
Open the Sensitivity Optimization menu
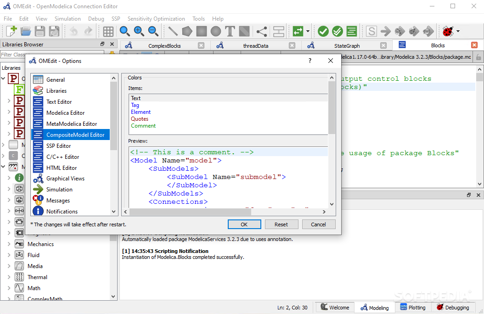click(156, 19)
